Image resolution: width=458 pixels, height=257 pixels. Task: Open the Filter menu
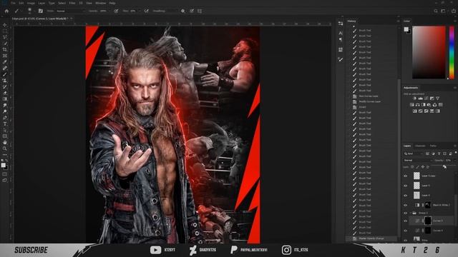[x=72, y=3]
